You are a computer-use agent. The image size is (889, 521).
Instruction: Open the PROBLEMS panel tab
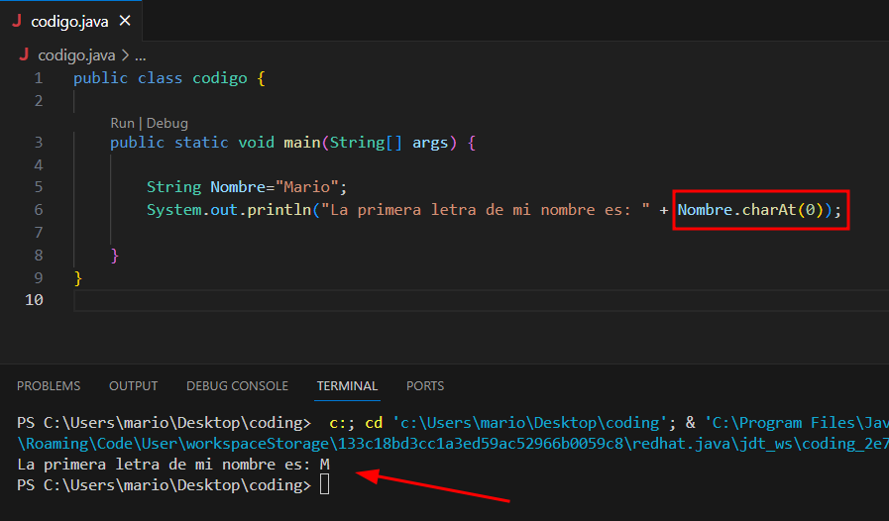[49, 386]
